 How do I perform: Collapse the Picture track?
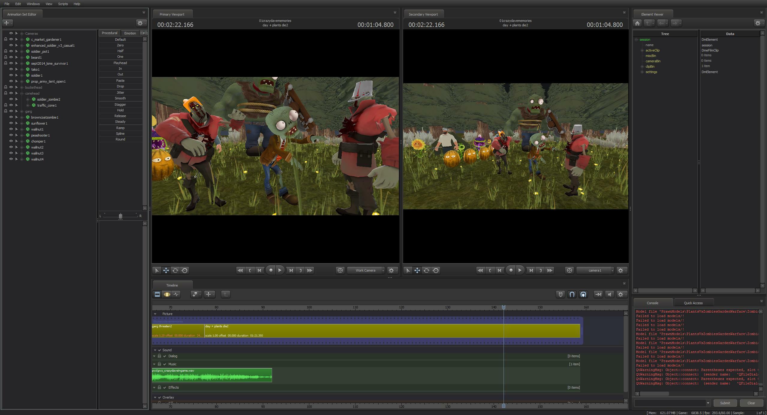(x=155, y=314)
